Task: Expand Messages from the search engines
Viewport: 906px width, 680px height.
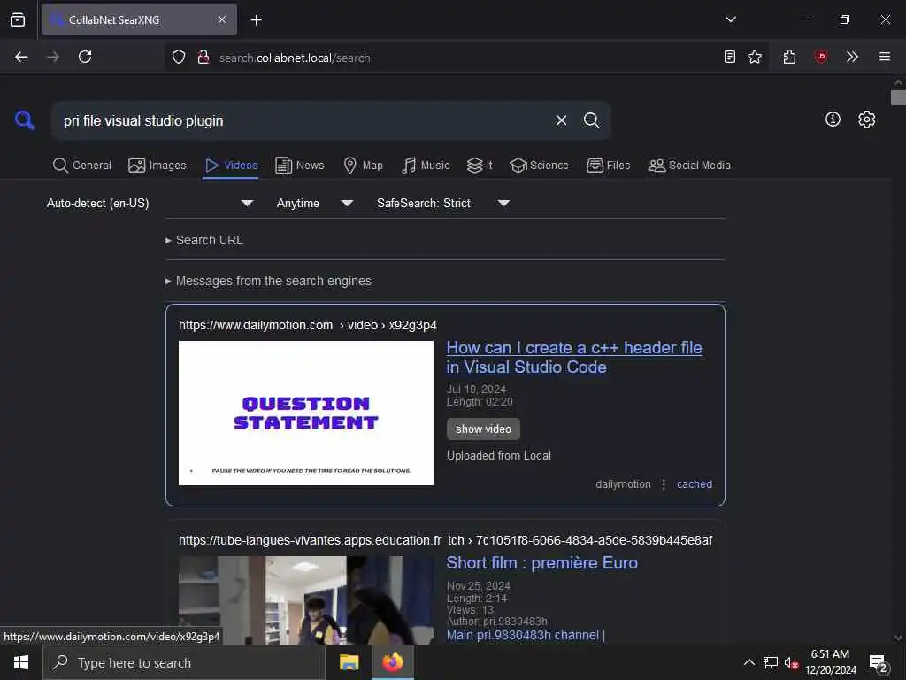Action: (x=269, y=281)
